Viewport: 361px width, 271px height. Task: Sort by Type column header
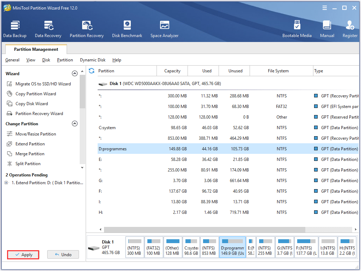point(336,71)
